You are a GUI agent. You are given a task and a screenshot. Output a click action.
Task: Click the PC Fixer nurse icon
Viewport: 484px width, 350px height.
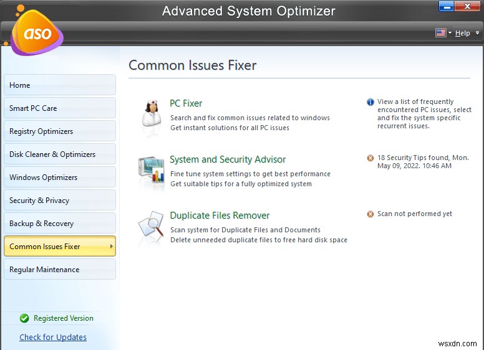[x=151, y=114]
